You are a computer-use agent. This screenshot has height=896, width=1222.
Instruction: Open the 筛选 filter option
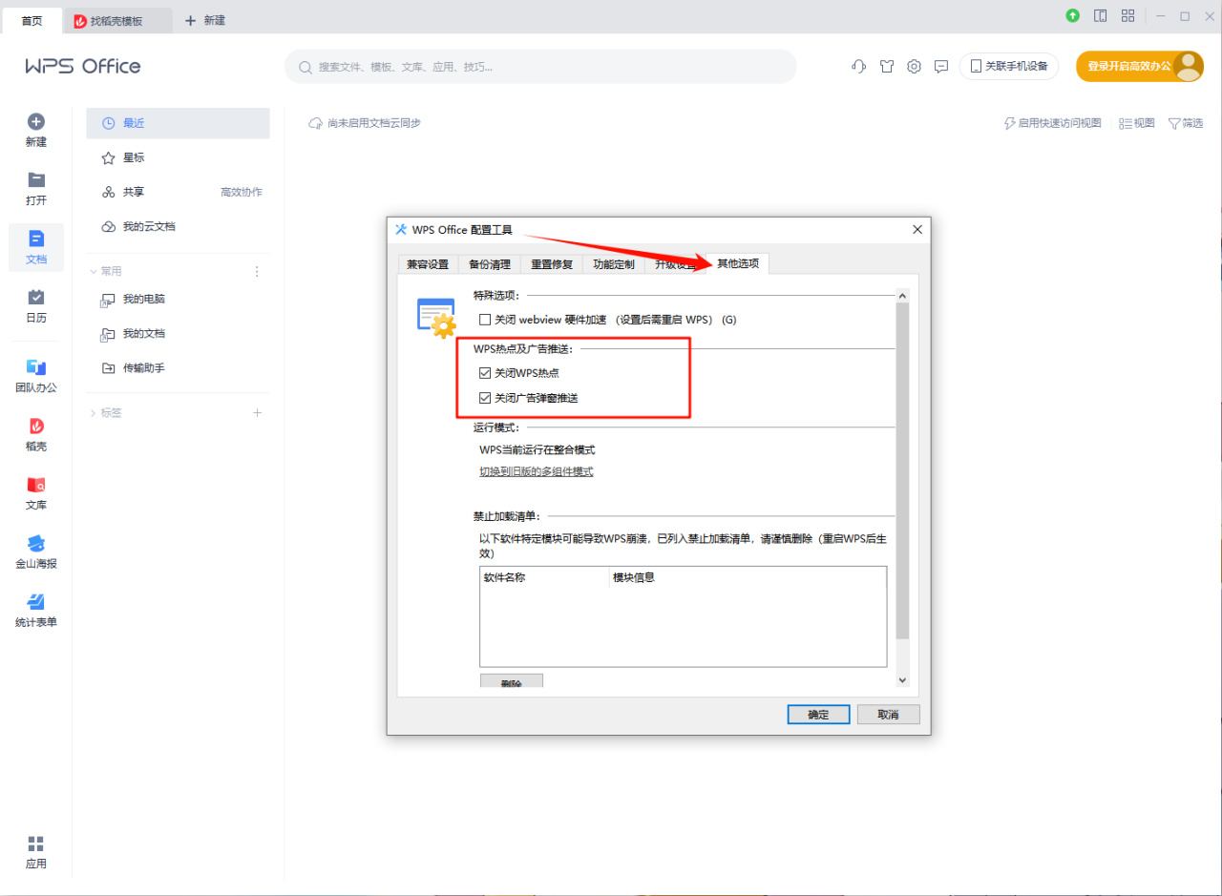click(x=1186, y=123)
